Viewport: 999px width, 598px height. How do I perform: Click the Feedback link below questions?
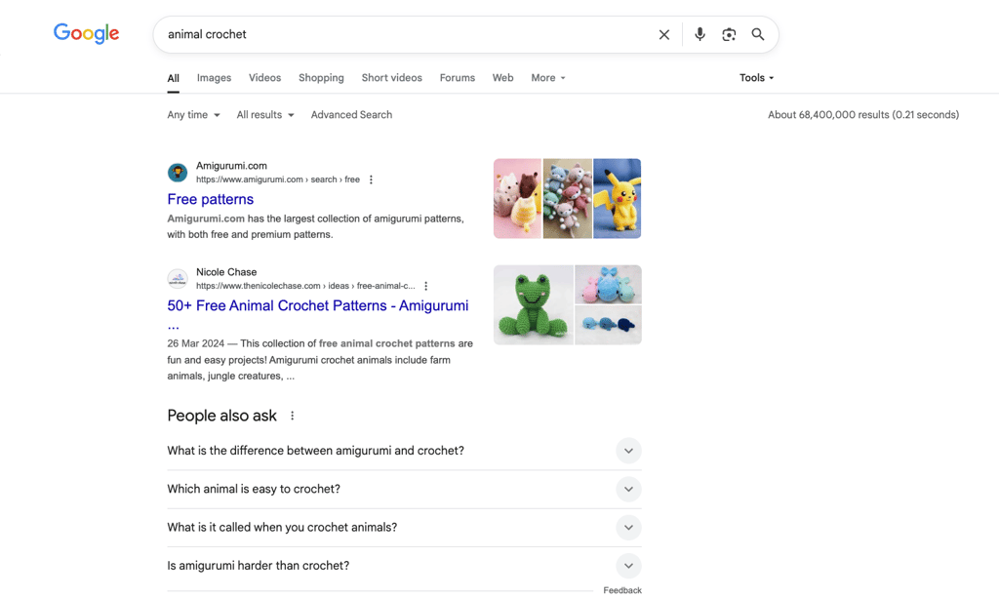[x=622, y=590]
